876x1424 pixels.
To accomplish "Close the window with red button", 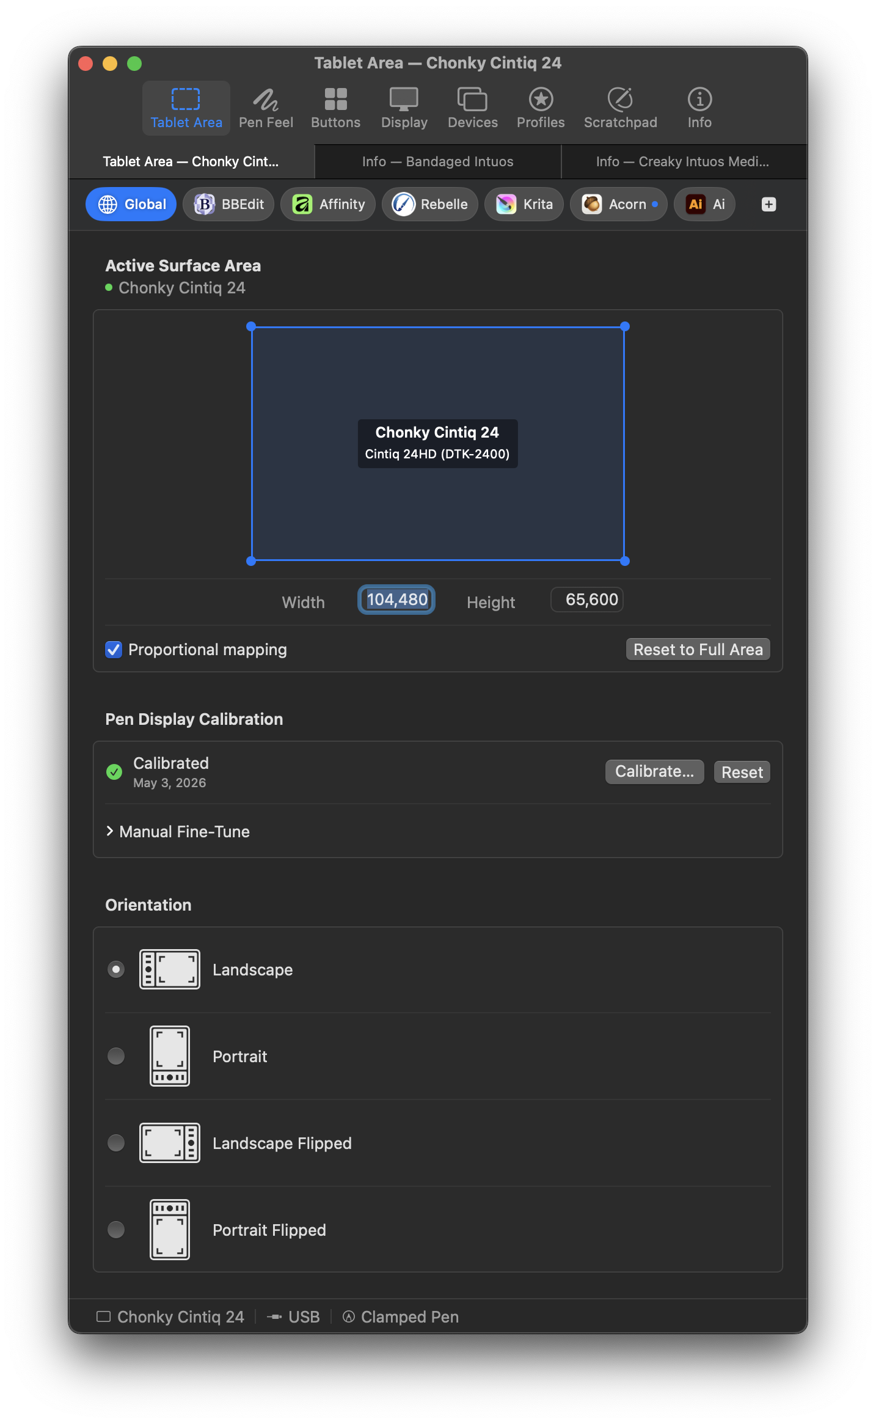I will (86, 64).
